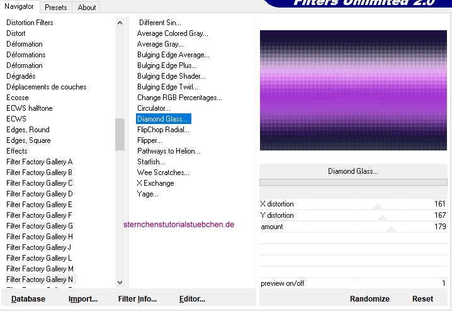Viewport: 452px width, 311px height.
Task: Select the Dégradés category
Action: [21, 76]
